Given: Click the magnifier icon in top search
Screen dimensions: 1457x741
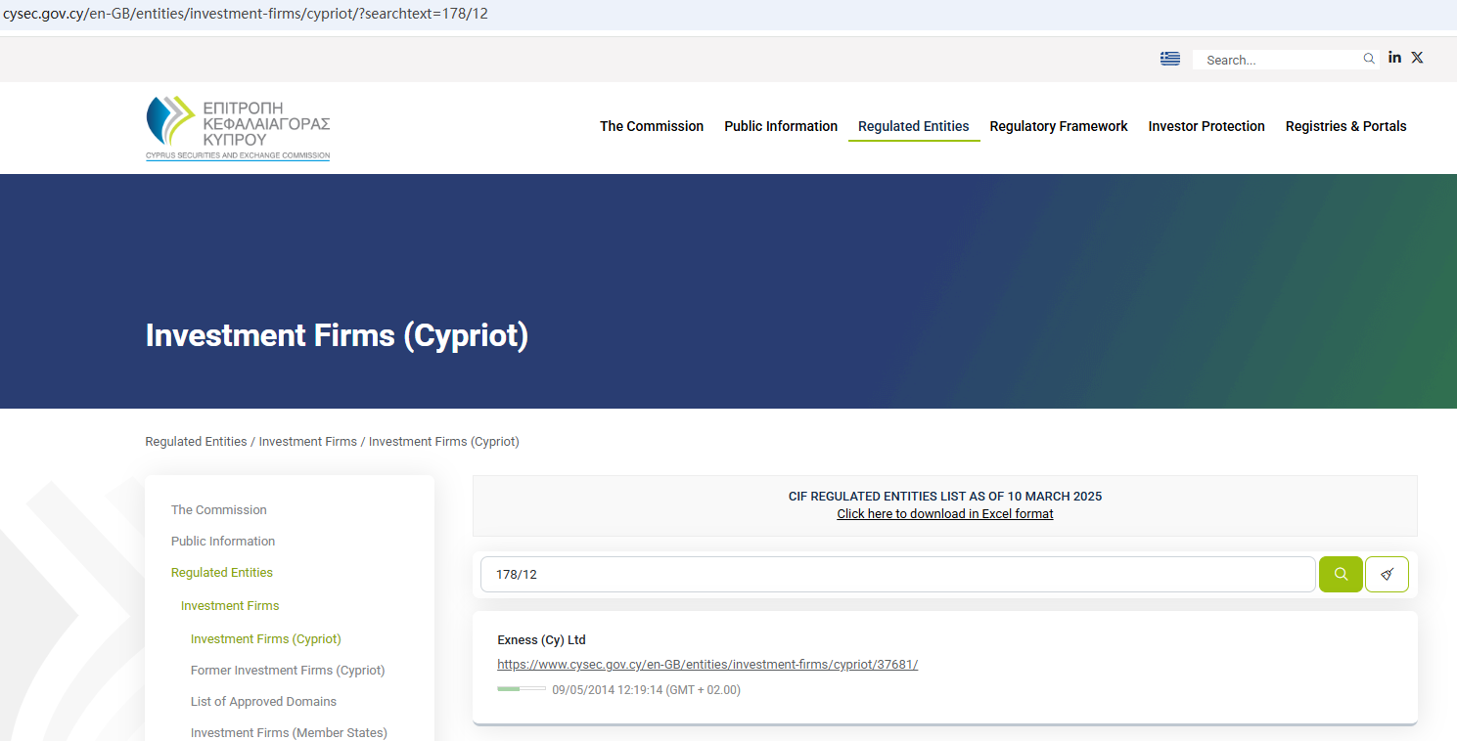Looking at the screenshot, I should 1369,60.
